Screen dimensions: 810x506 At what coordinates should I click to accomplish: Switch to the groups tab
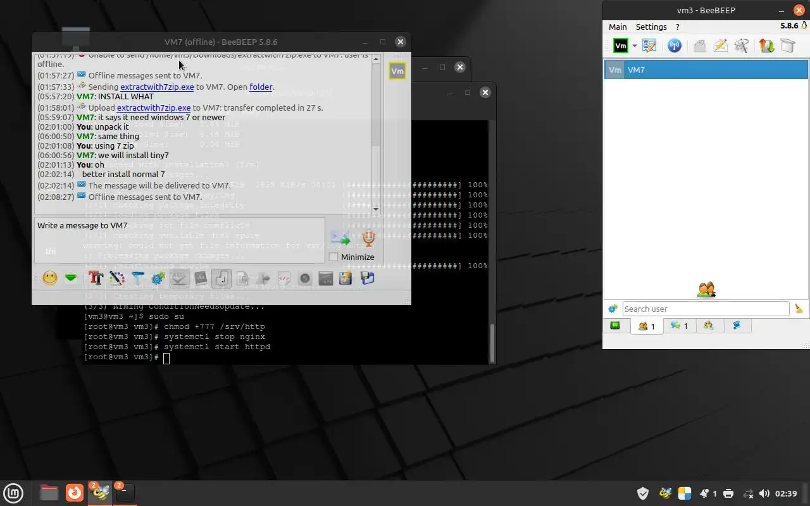[x=709, y=326]
